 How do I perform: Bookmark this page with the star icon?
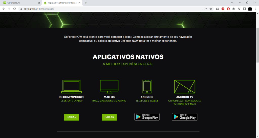pos(211,9)
